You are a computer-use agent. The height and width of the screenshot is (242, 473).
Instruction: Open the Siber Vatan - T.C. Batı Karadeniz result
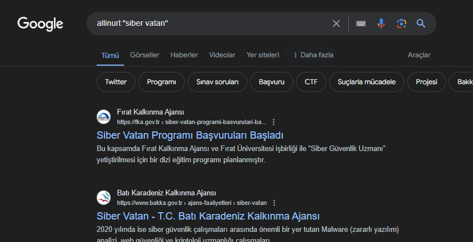coord(208,216)
